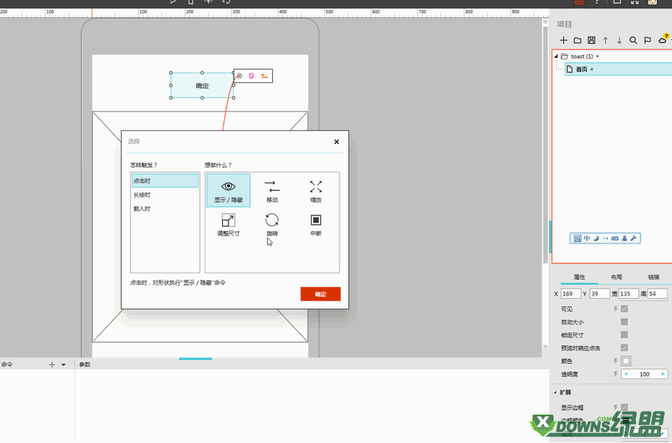Click the lightning icon beside 可见
The image size is (672, 443).
point(615,308)
